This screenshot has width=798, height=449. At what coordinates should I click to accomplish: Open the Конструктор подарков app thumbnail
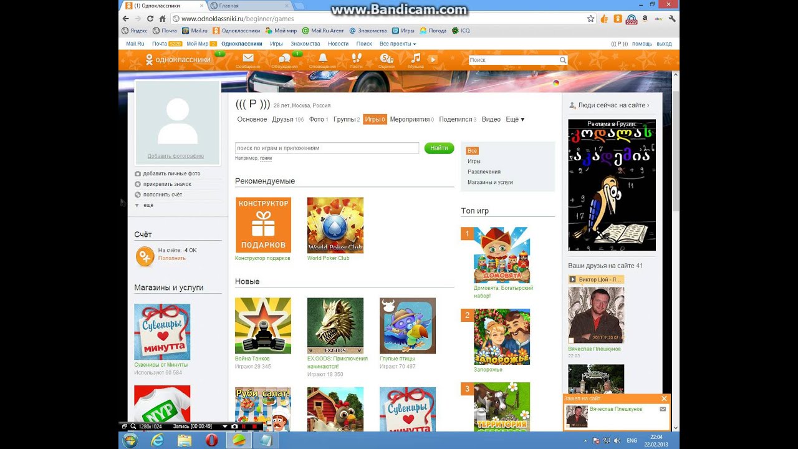tap(263, 225)
